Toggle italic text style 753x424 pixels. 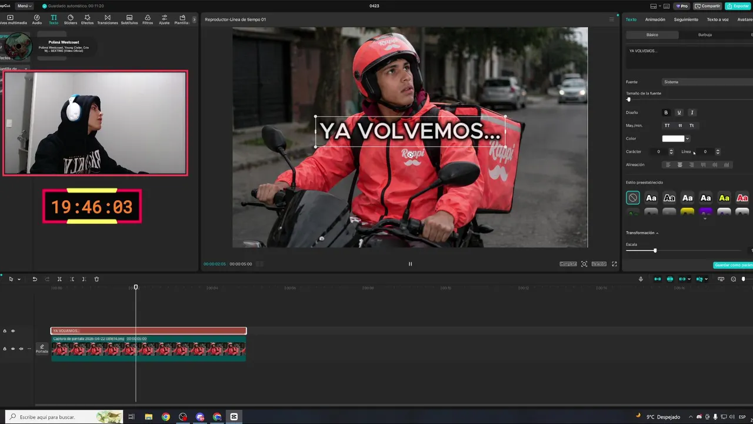pos(692,112)
